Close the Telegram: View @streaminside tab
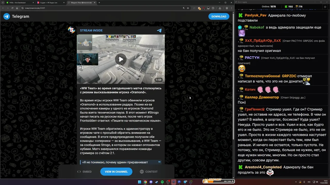Viewport: 330px width, 185px height. coord(95,3)
